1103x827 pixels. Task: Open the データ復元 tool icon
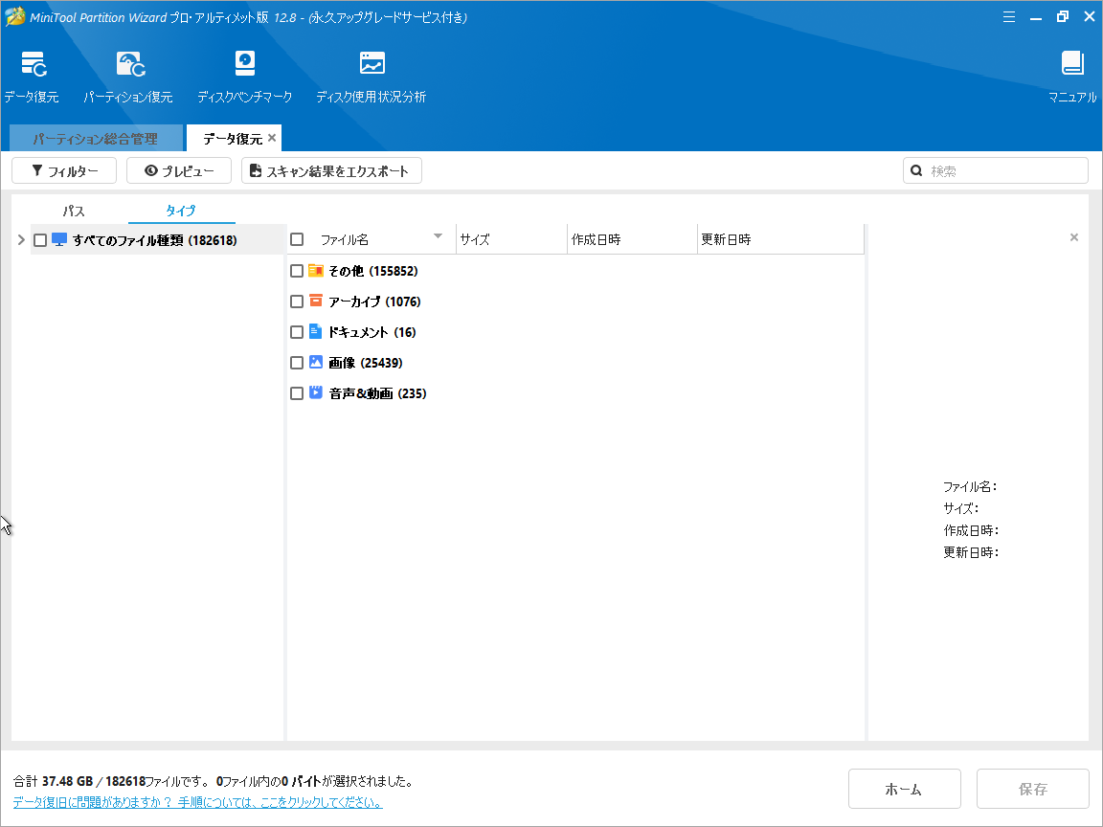(x=34, y=64)
